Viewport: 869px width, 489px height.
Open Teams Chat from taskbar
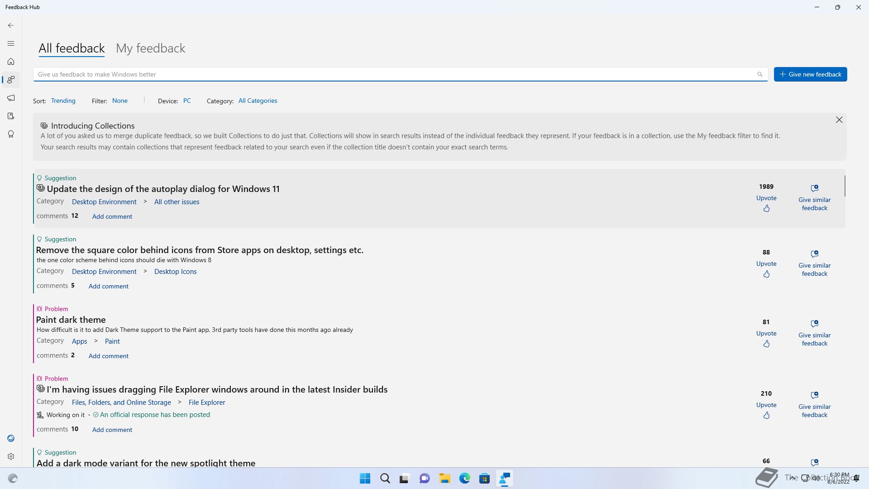pos(425,478)
